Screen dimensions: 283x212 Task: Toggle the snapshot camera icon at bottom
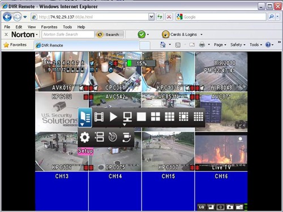tap(230, 207)
